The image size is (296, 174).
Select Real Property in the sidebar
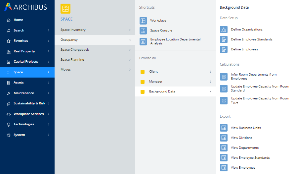(27, 51)
